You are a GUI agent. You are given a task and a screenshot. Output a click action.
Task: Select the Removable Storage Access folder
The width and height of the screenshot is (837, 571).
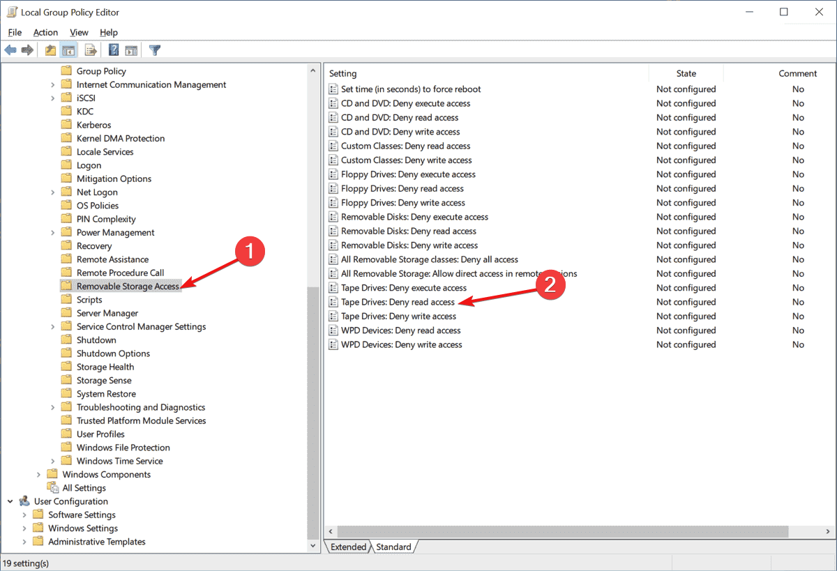coord(128,286)
